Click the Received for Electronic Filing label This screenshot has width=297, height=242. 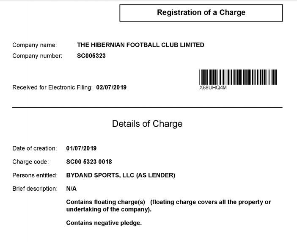click(52, 87)
